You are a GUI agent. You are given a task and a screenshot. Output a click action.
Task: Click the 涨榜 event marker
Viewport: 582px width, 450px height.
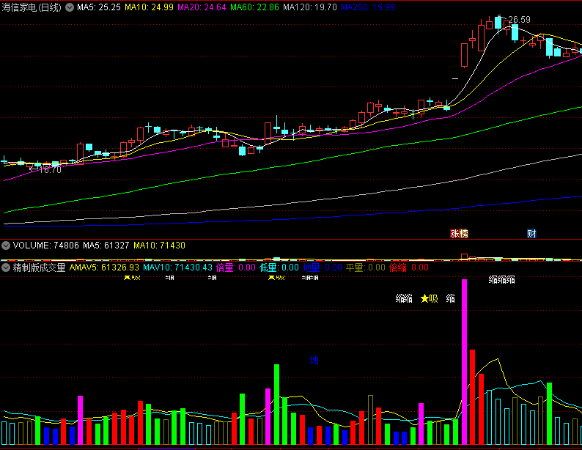(x=459, y=233)
